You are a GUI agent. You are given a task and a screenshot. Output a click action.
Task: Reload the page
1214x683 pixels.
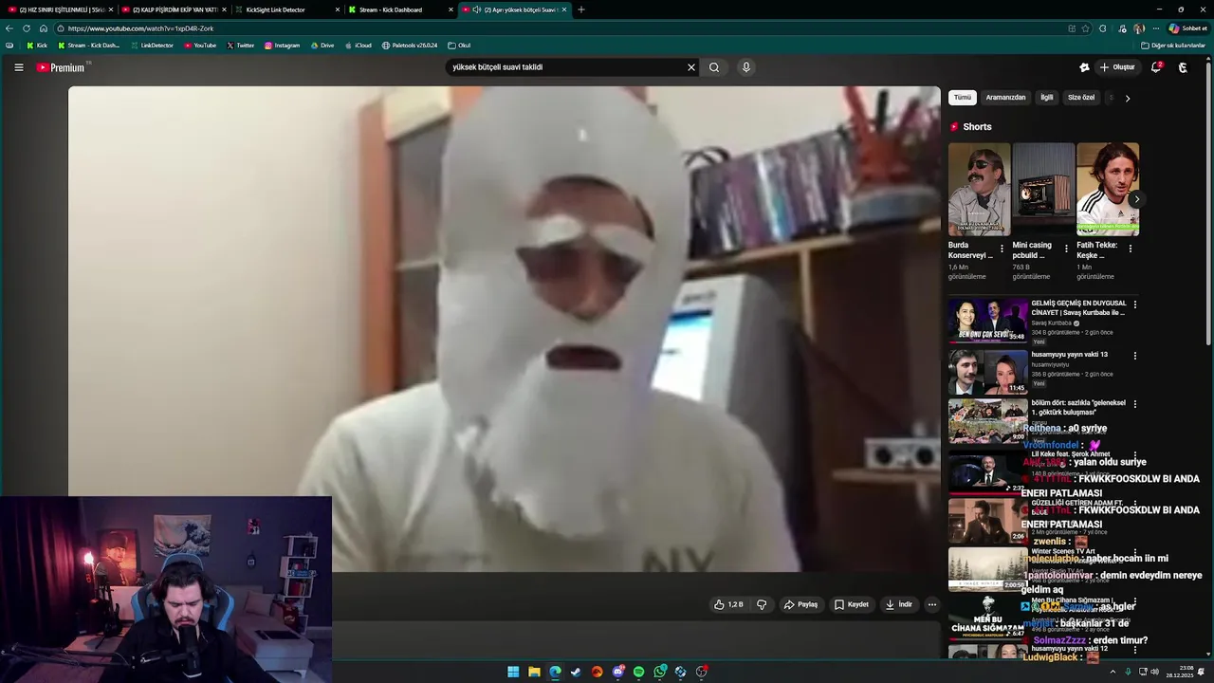pyautogui.click(x=27, y=28)
